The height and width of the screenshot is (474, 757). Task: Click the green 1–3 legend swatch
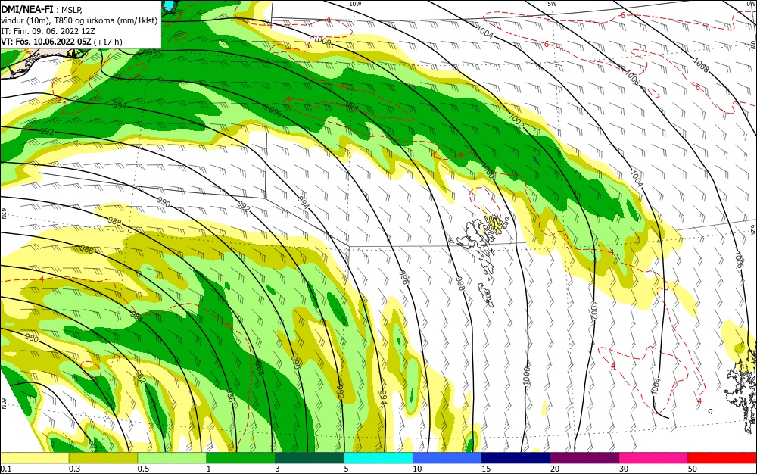241,458
